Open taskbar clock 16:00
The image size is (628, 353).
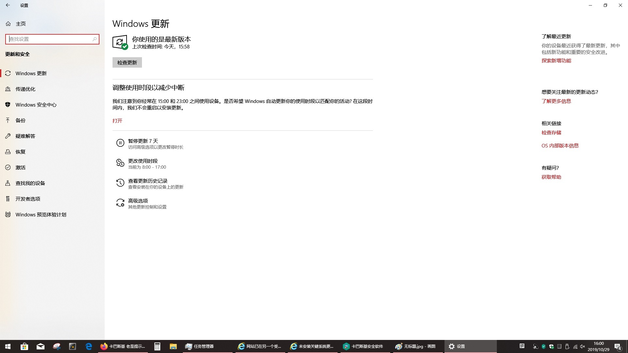tap(599, 346)
